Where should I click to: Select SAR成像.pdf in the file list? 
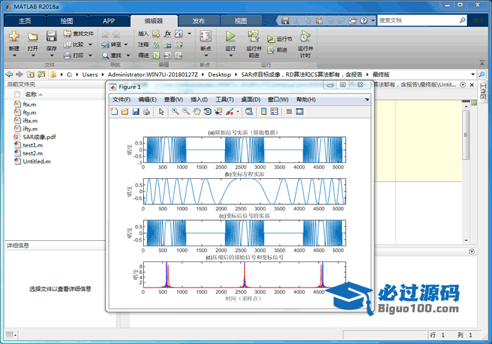click(x=39, y=137)
